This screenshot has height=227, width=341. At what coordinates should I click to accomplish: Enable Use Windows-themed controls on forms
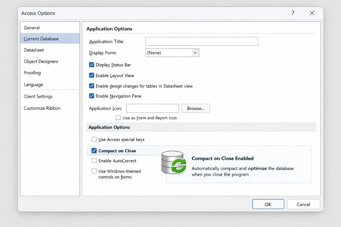pos(94,171)
